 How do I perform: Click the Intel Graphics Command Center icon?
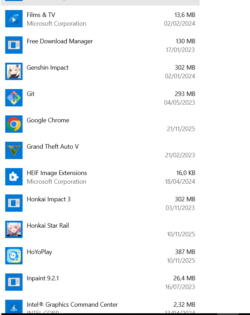tap(14, 307)
